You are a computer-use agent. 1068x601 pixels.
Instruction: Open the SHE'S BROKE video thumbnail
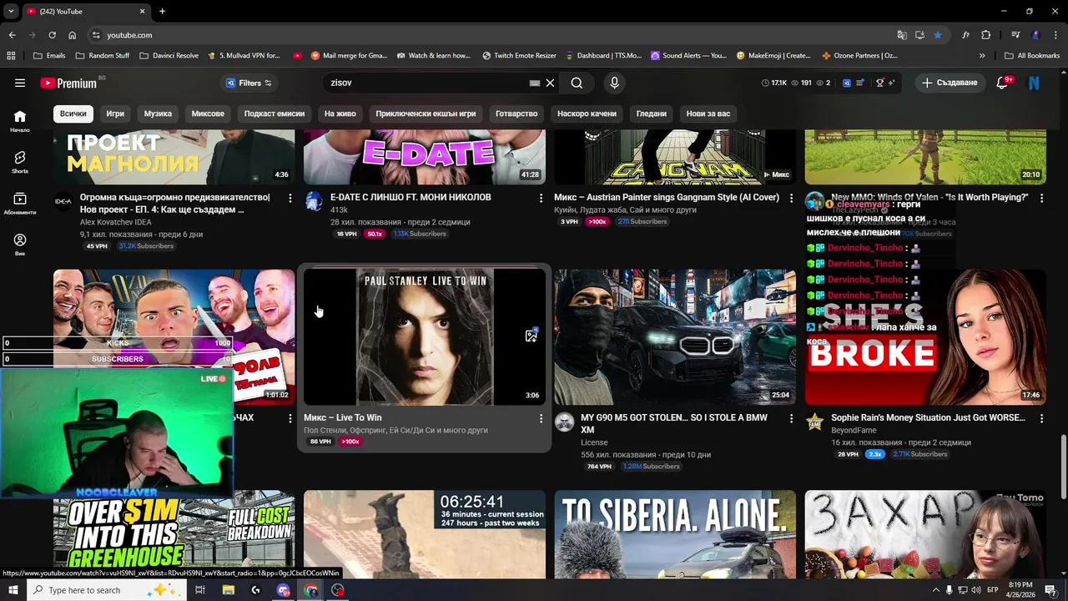click(925, 336)
